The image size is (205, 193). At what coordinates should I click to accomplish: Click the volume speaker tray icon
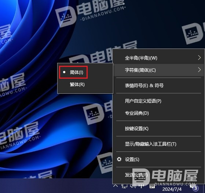point(133,186)
